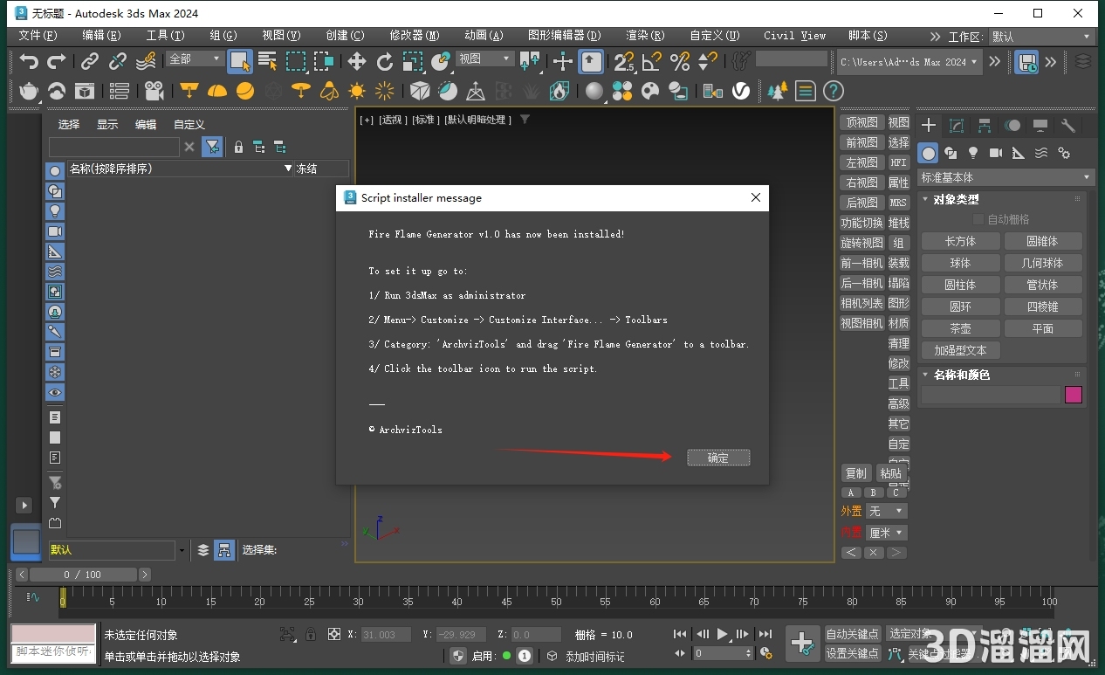Switch to the Utilities wrench tab

click(1068, 126)
